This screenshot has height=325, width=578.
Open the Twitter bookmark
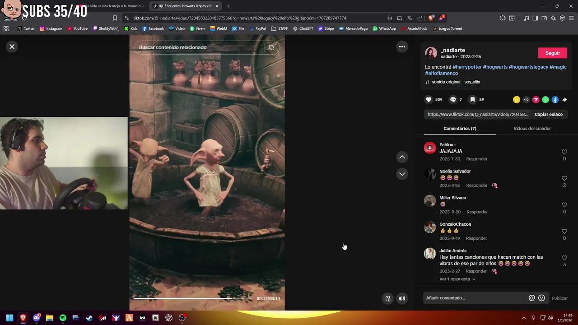[26, 28]
